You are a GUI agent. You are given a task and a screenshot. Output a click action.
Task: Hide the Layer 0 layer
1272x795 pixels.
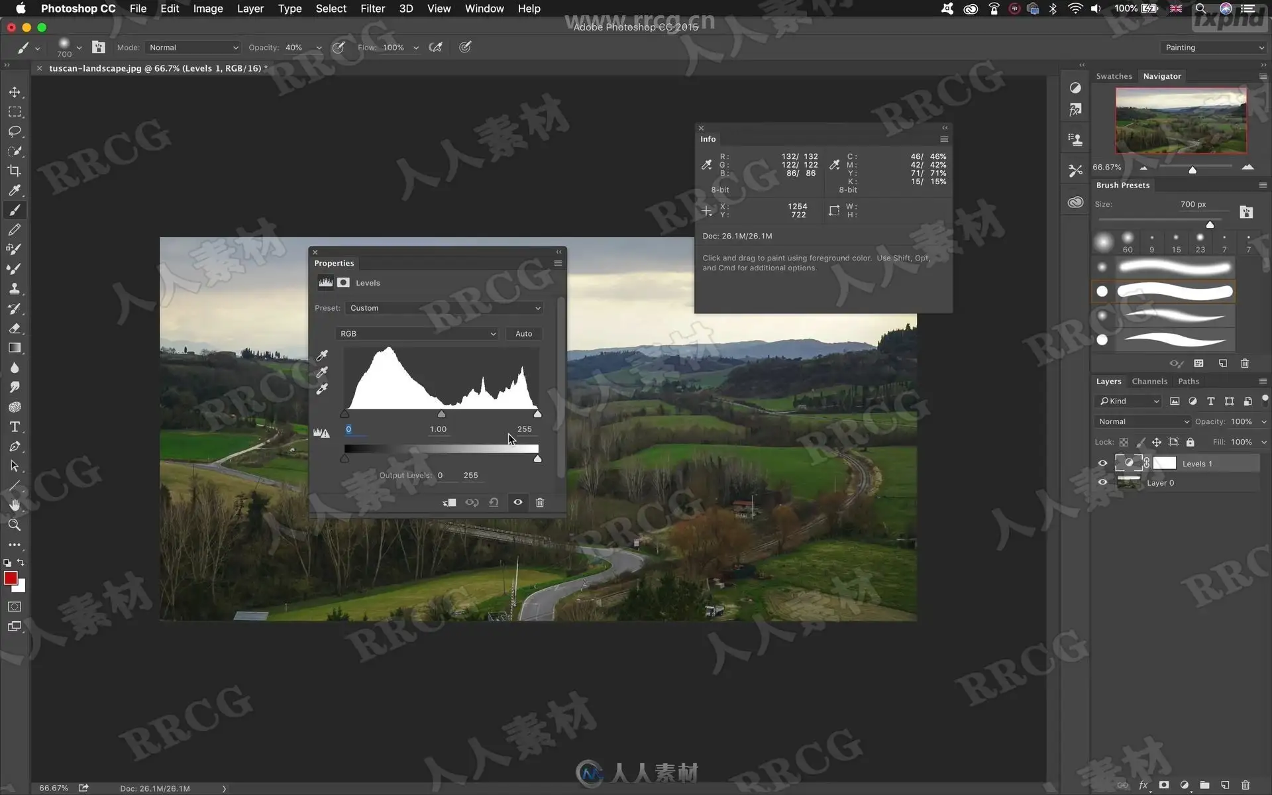pos(1102,482)
